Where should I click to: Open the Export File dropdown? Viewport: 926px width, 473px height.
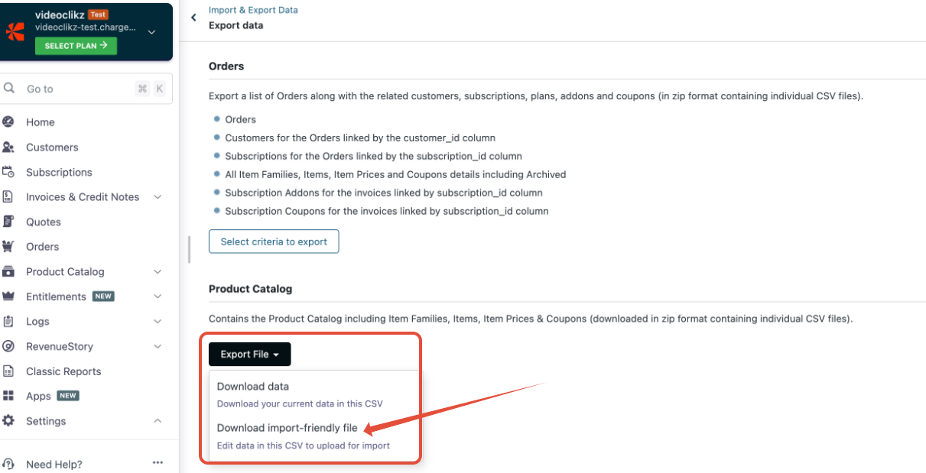pyautogui.click(x=249, y=355)
